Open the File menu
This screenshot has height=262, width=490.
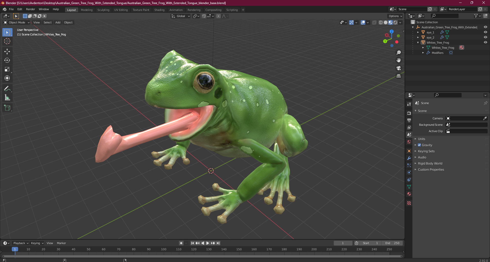coord(11,9)
